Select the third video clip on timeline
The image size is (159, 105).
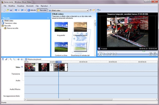click(x=61, y=67)
